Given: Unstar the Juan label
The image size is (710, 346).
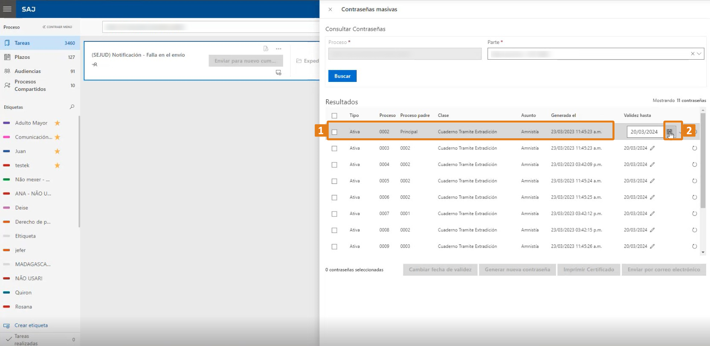Looking at the screenshot, I should 58,151.
